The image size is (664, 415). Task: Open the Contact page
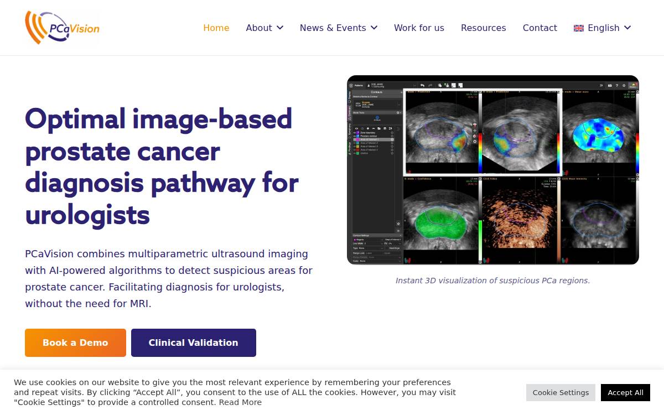540,28
